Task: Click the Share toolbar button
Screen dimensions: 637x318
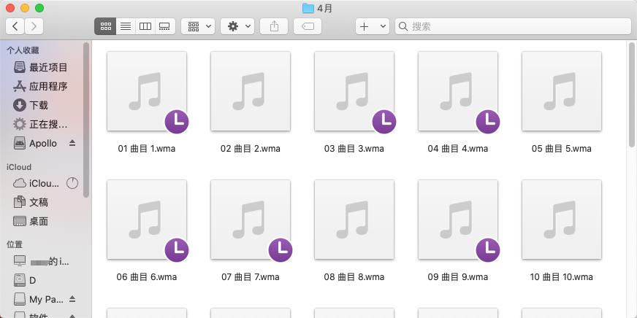Action: pyautogui.click(x=274, y=26)
